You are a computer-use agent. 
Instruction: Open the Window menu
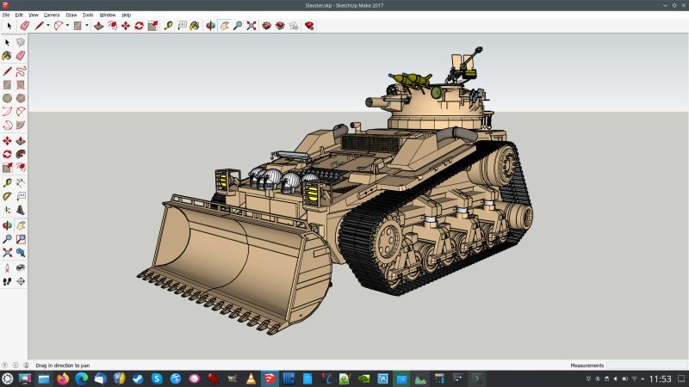coord(107,15)
